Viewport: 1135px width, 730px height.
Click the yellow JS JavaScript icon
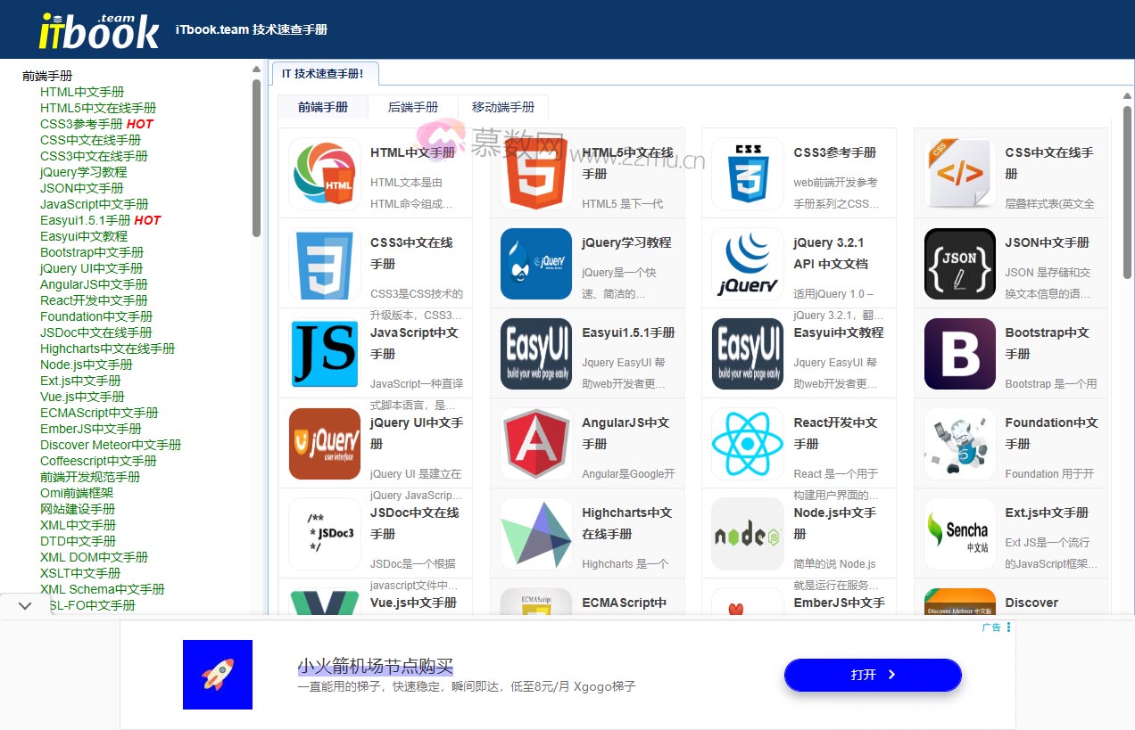pos(323,353)
